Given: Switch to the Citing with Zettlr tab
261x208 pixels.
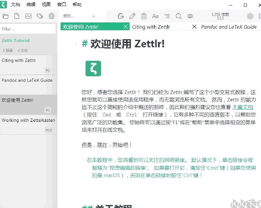Looking at the screenshot, I should [151, 27].
